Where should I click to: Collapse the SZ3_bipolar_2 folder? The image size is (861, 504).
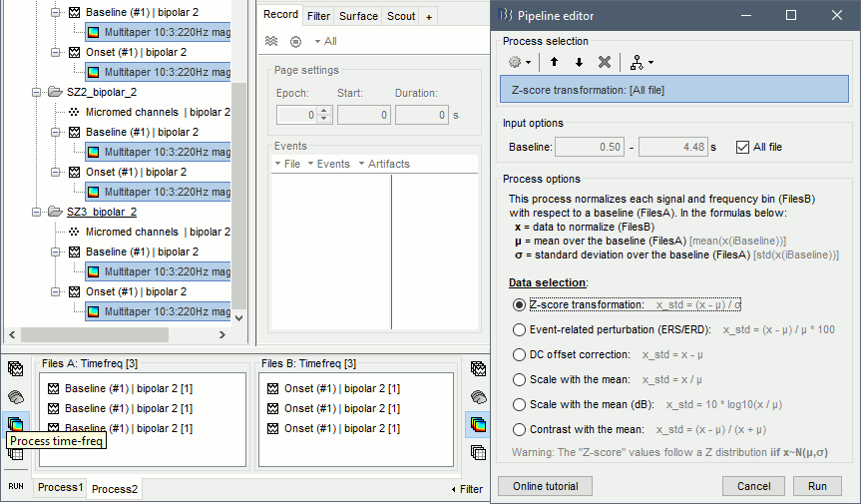(38, 212)
